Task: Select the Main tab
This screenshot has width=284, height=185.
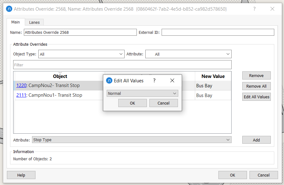Action: [16, 22]
